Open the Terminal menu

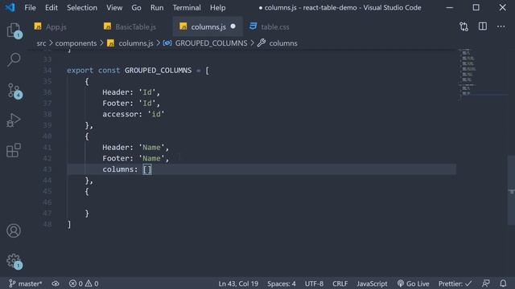[187, 7]
